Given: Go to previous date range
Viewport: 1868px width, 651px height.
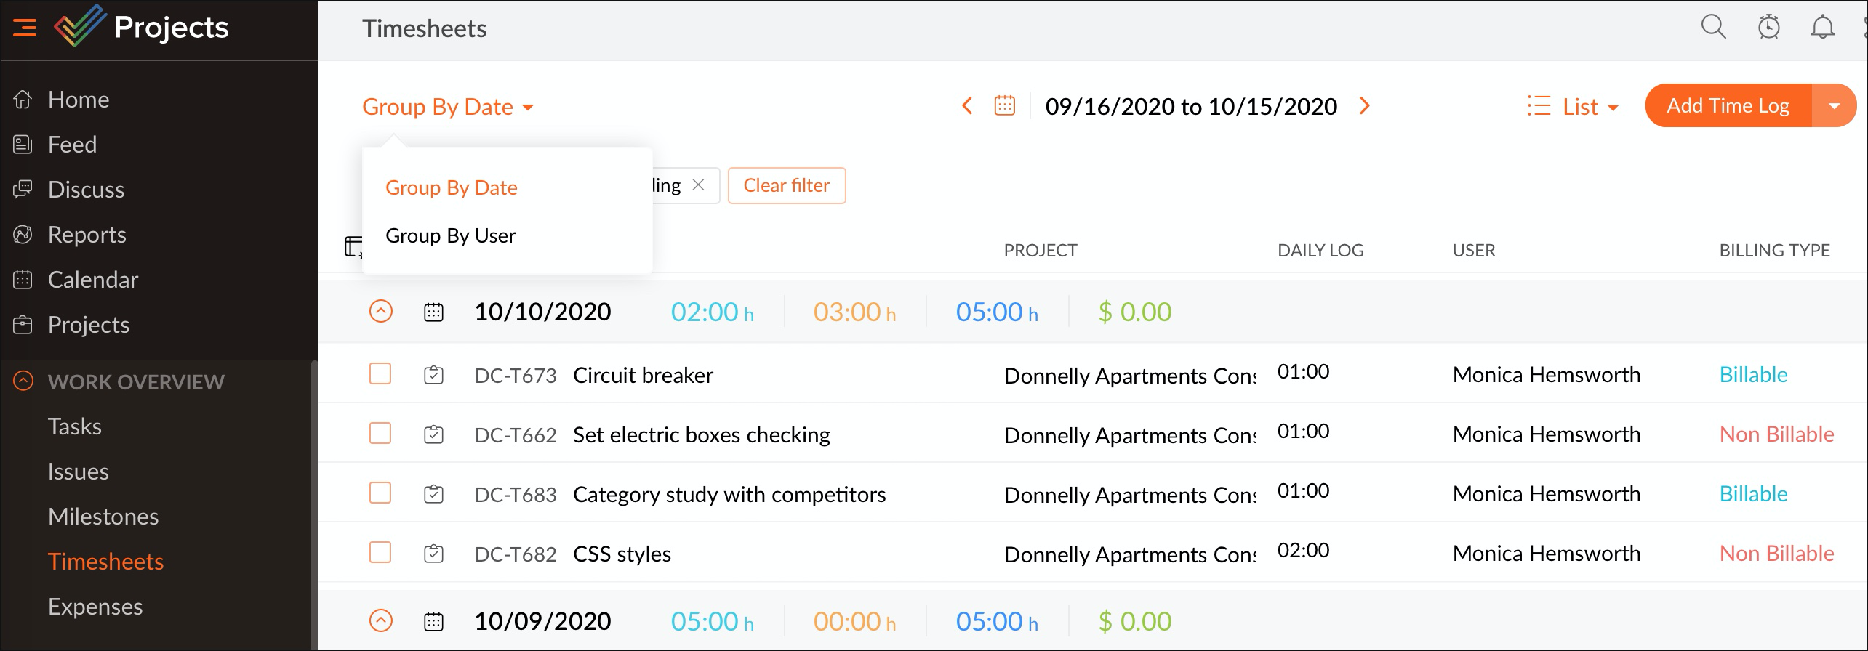Looking at the screenshot, I should tap(967, 106).
